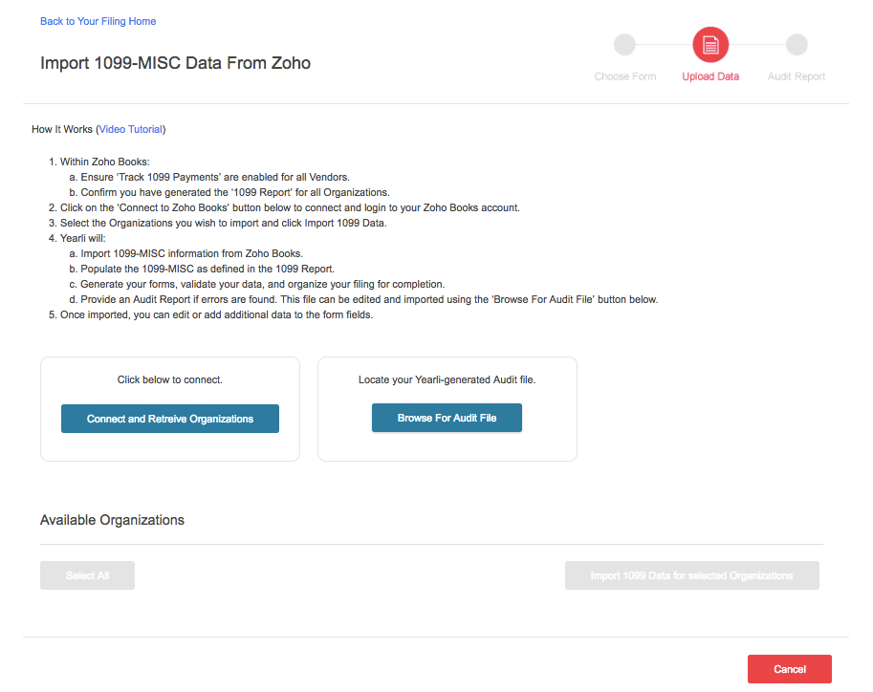This screenshot has height=692, width=873.
Task: Click the Choose Form step circle
Action: 624,44
